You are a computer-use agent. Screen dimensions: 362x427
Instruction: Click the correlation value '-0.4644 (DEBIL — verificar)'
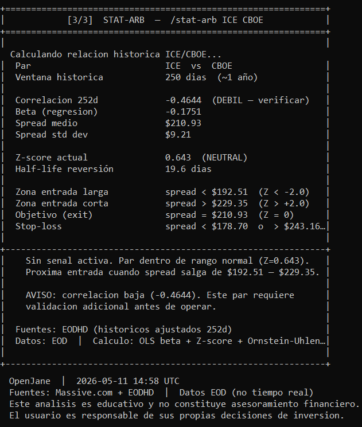[237, 100]
